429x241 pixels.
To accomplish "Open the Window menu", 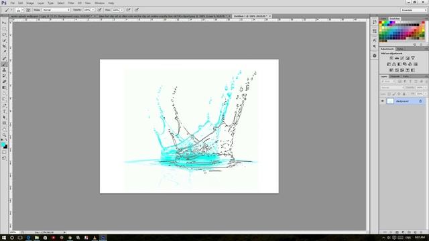I will point(99,3).
